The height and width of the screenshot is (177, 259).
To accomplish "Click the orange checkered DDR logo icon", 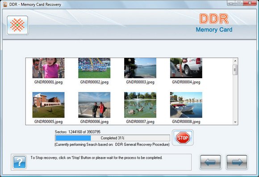I will [17, 25].
